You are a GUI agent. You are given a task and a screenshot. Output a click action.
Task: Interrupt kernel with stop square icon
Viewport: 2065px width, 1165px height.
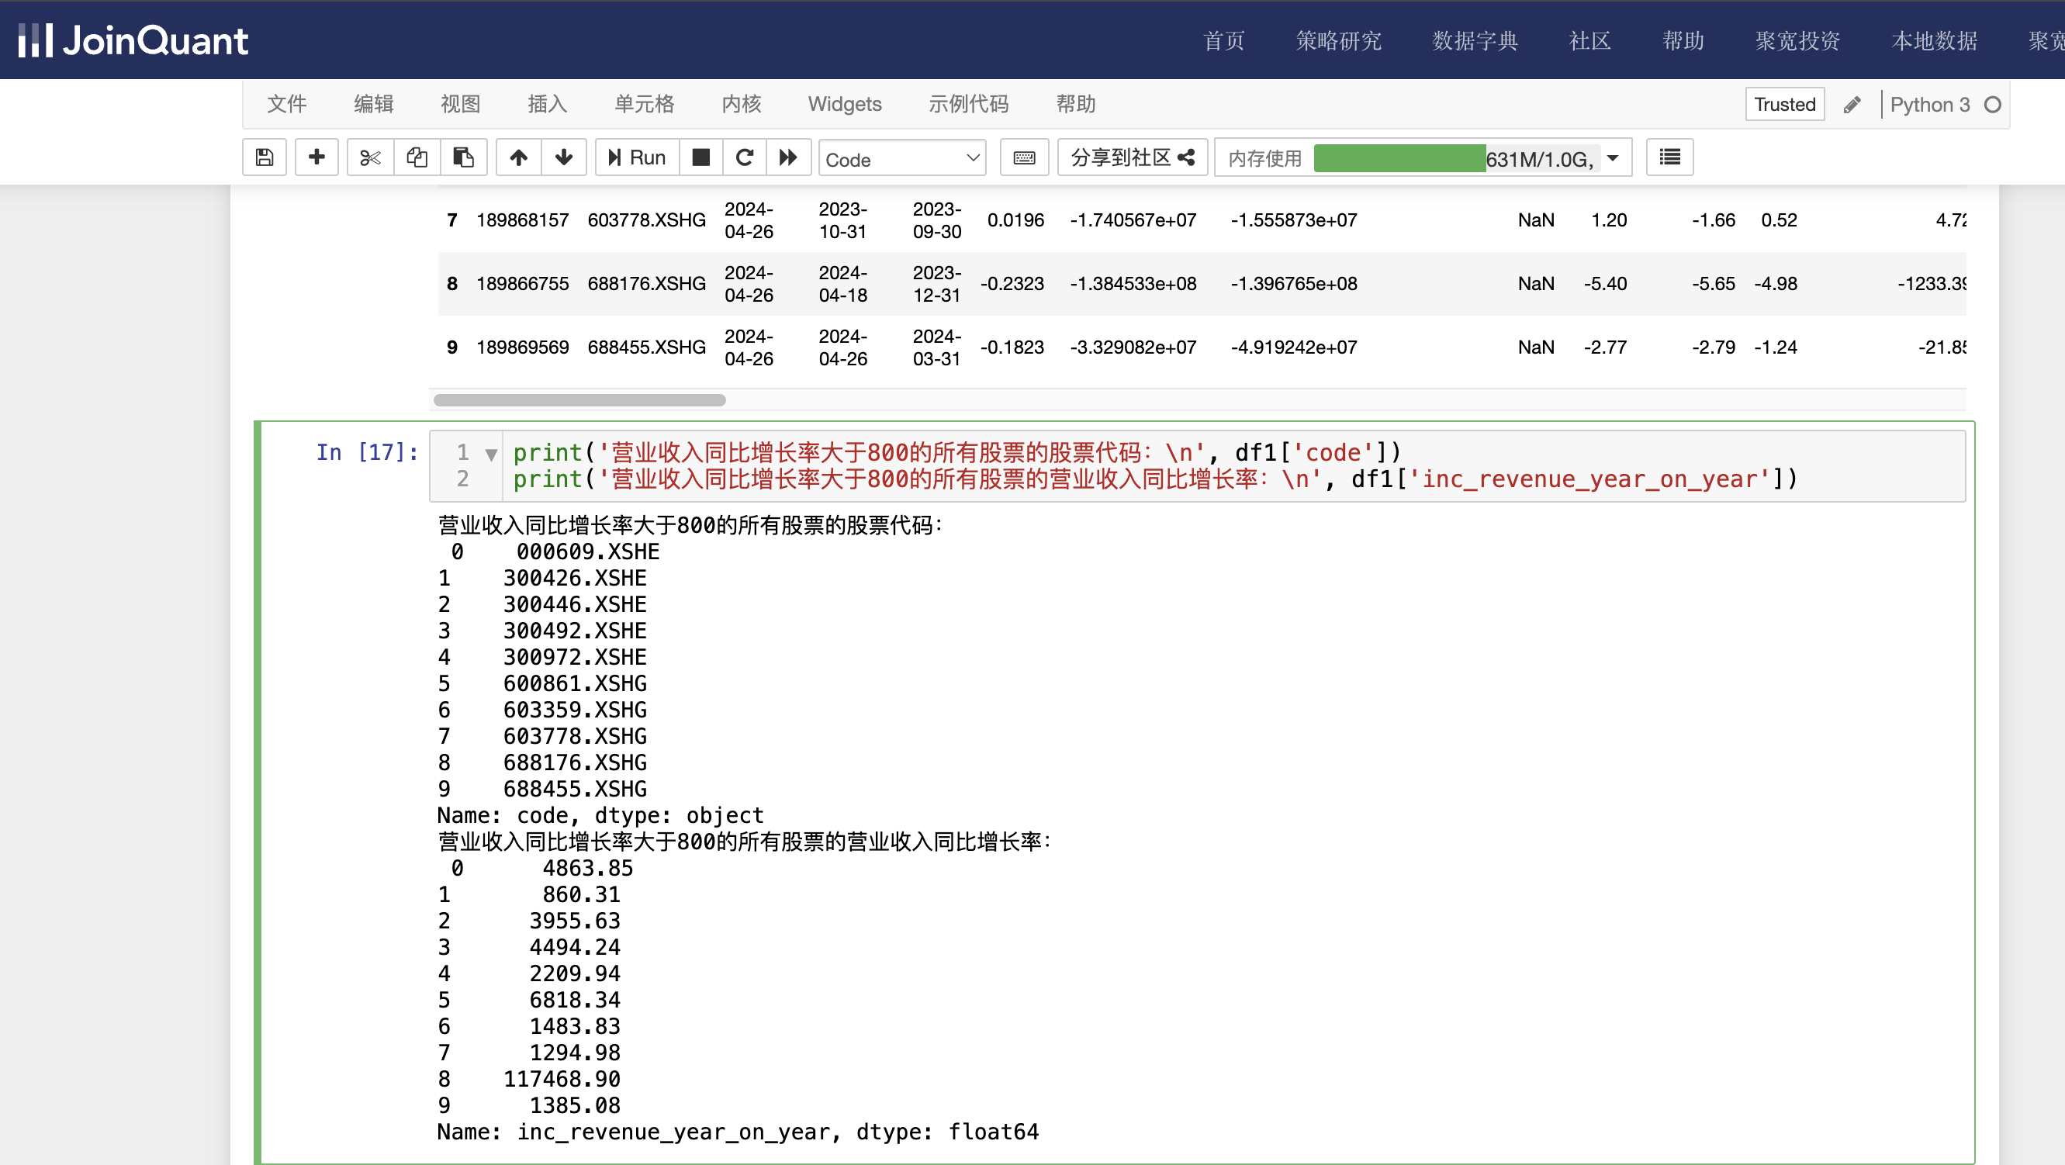coord(700,157)
